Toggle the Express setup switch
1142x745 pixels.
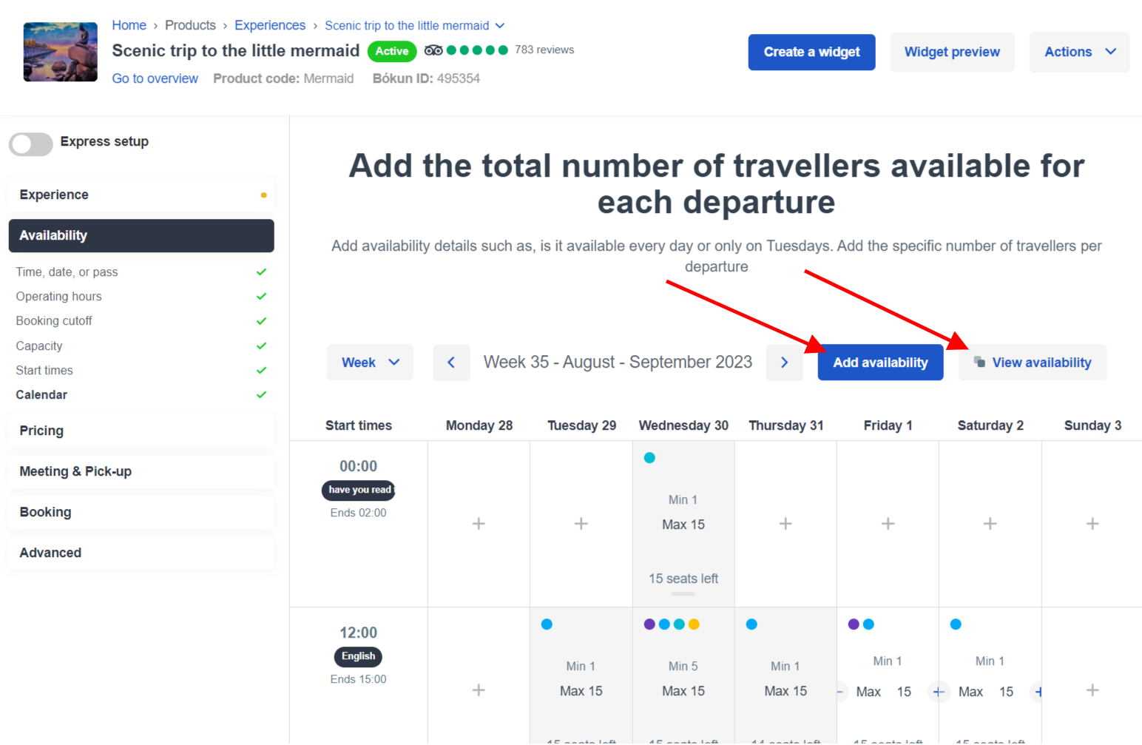(30, 144)
